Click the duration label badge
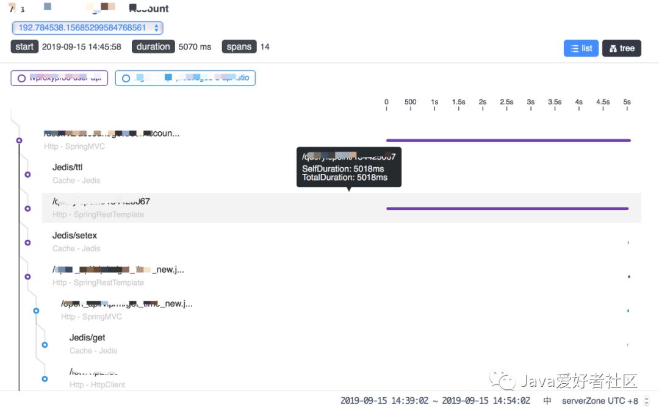The image size is (659, 410). 153,46
